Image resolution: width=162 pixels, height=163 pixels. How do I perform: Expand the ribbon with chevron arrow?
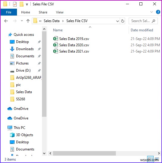pyautogui.click(x=152, y=12)
